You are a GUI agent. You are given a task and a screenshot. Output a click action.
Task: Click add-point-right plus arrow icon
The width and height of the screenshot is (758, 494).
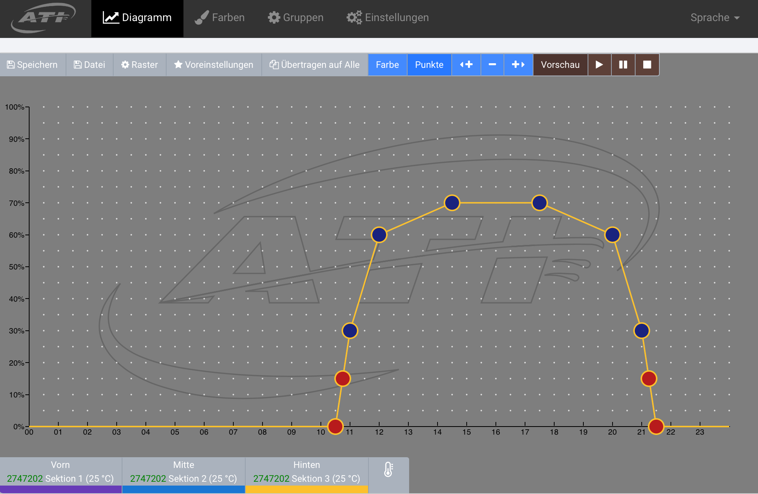pos(518,65)
